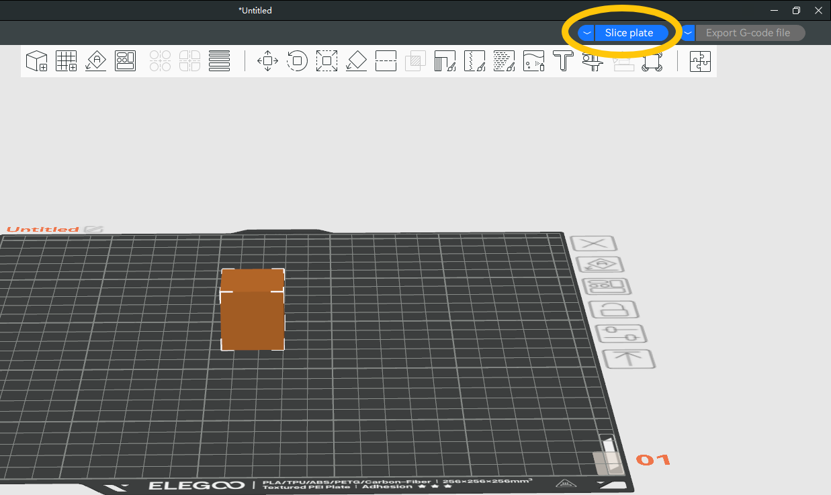The width and height of the screenshot is (831, 495).
Task: Click the Slice plate button
Action: coord(629,32)
